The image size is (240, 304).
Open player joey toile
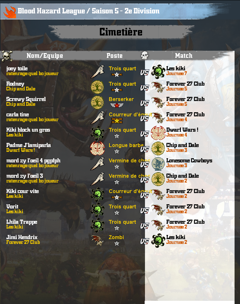tap(17, 68)
